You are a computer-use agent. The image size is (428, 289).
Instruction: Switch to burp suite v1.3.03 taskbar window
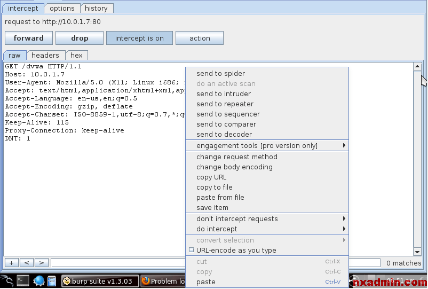100,281
